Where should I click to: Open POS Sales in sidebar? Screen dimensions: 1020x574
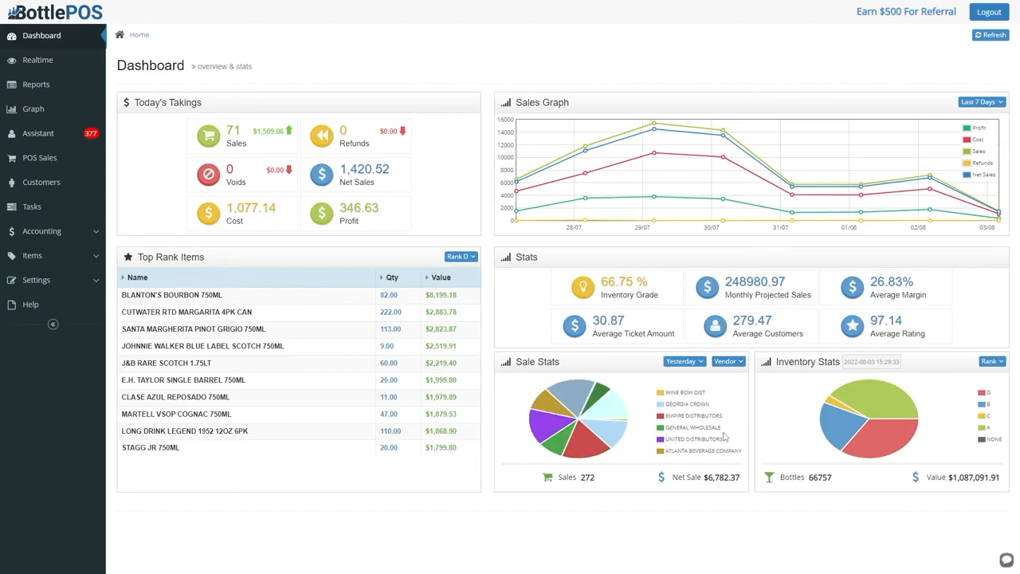click(x=53, y=158)
